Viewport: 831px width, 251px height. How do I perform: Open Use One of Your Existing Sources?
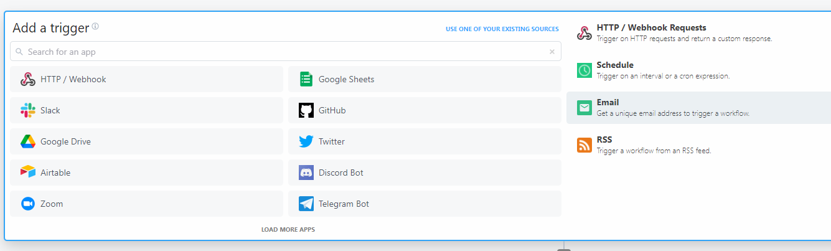[x=502, y=29]
